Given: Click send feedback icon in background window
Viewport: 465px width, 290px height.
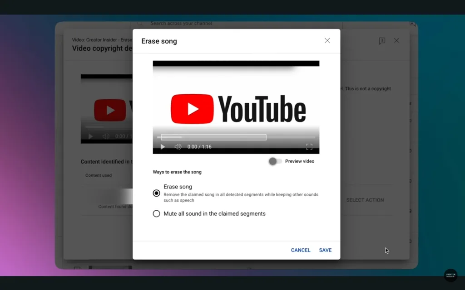Looking at the screenshot, I should tap(382, 41).
